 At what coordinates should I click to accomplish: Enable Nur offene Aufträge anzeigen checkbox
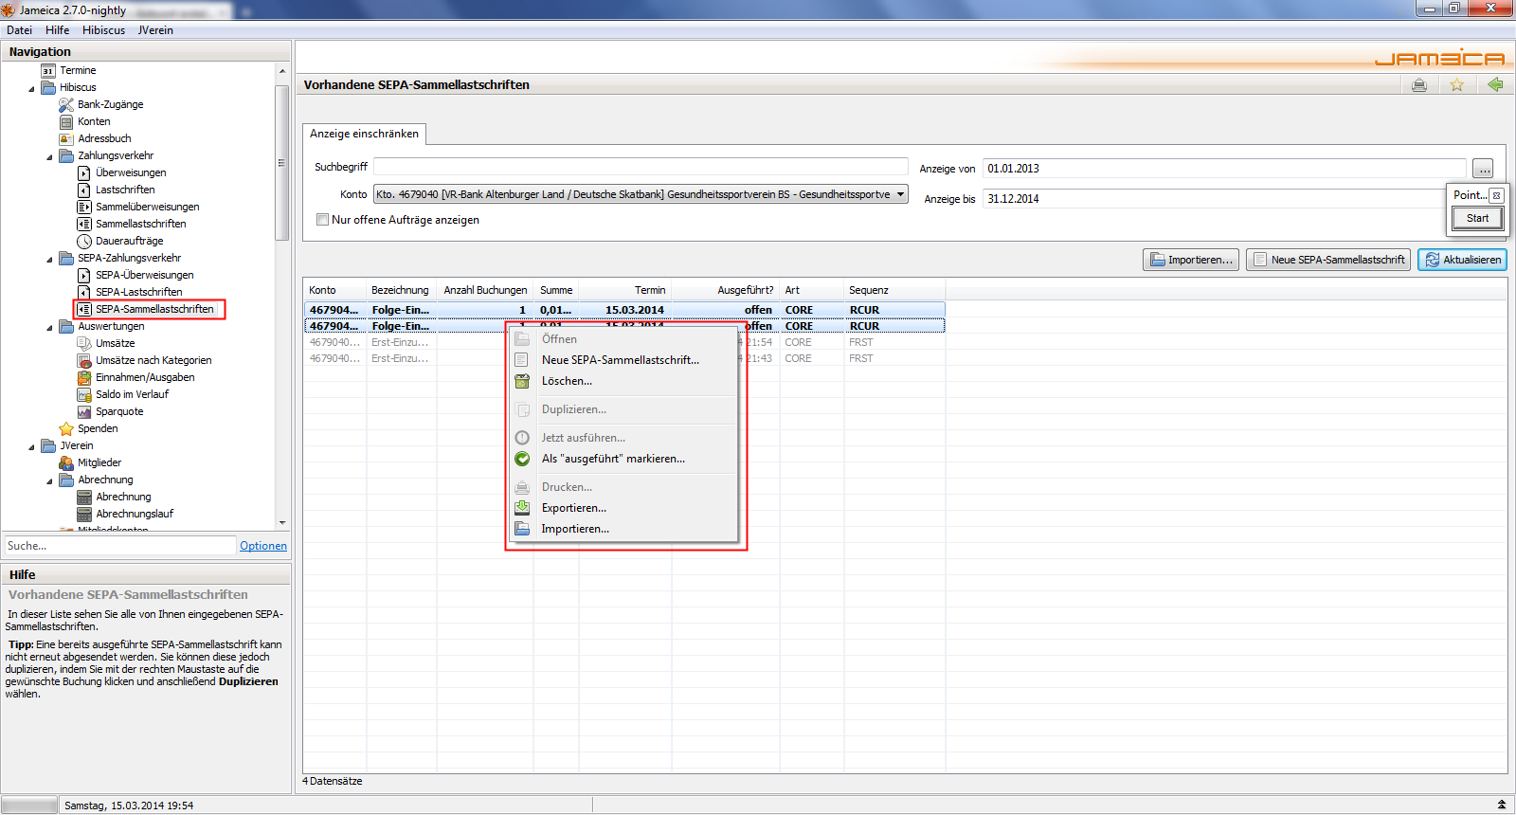pos(322,220)
